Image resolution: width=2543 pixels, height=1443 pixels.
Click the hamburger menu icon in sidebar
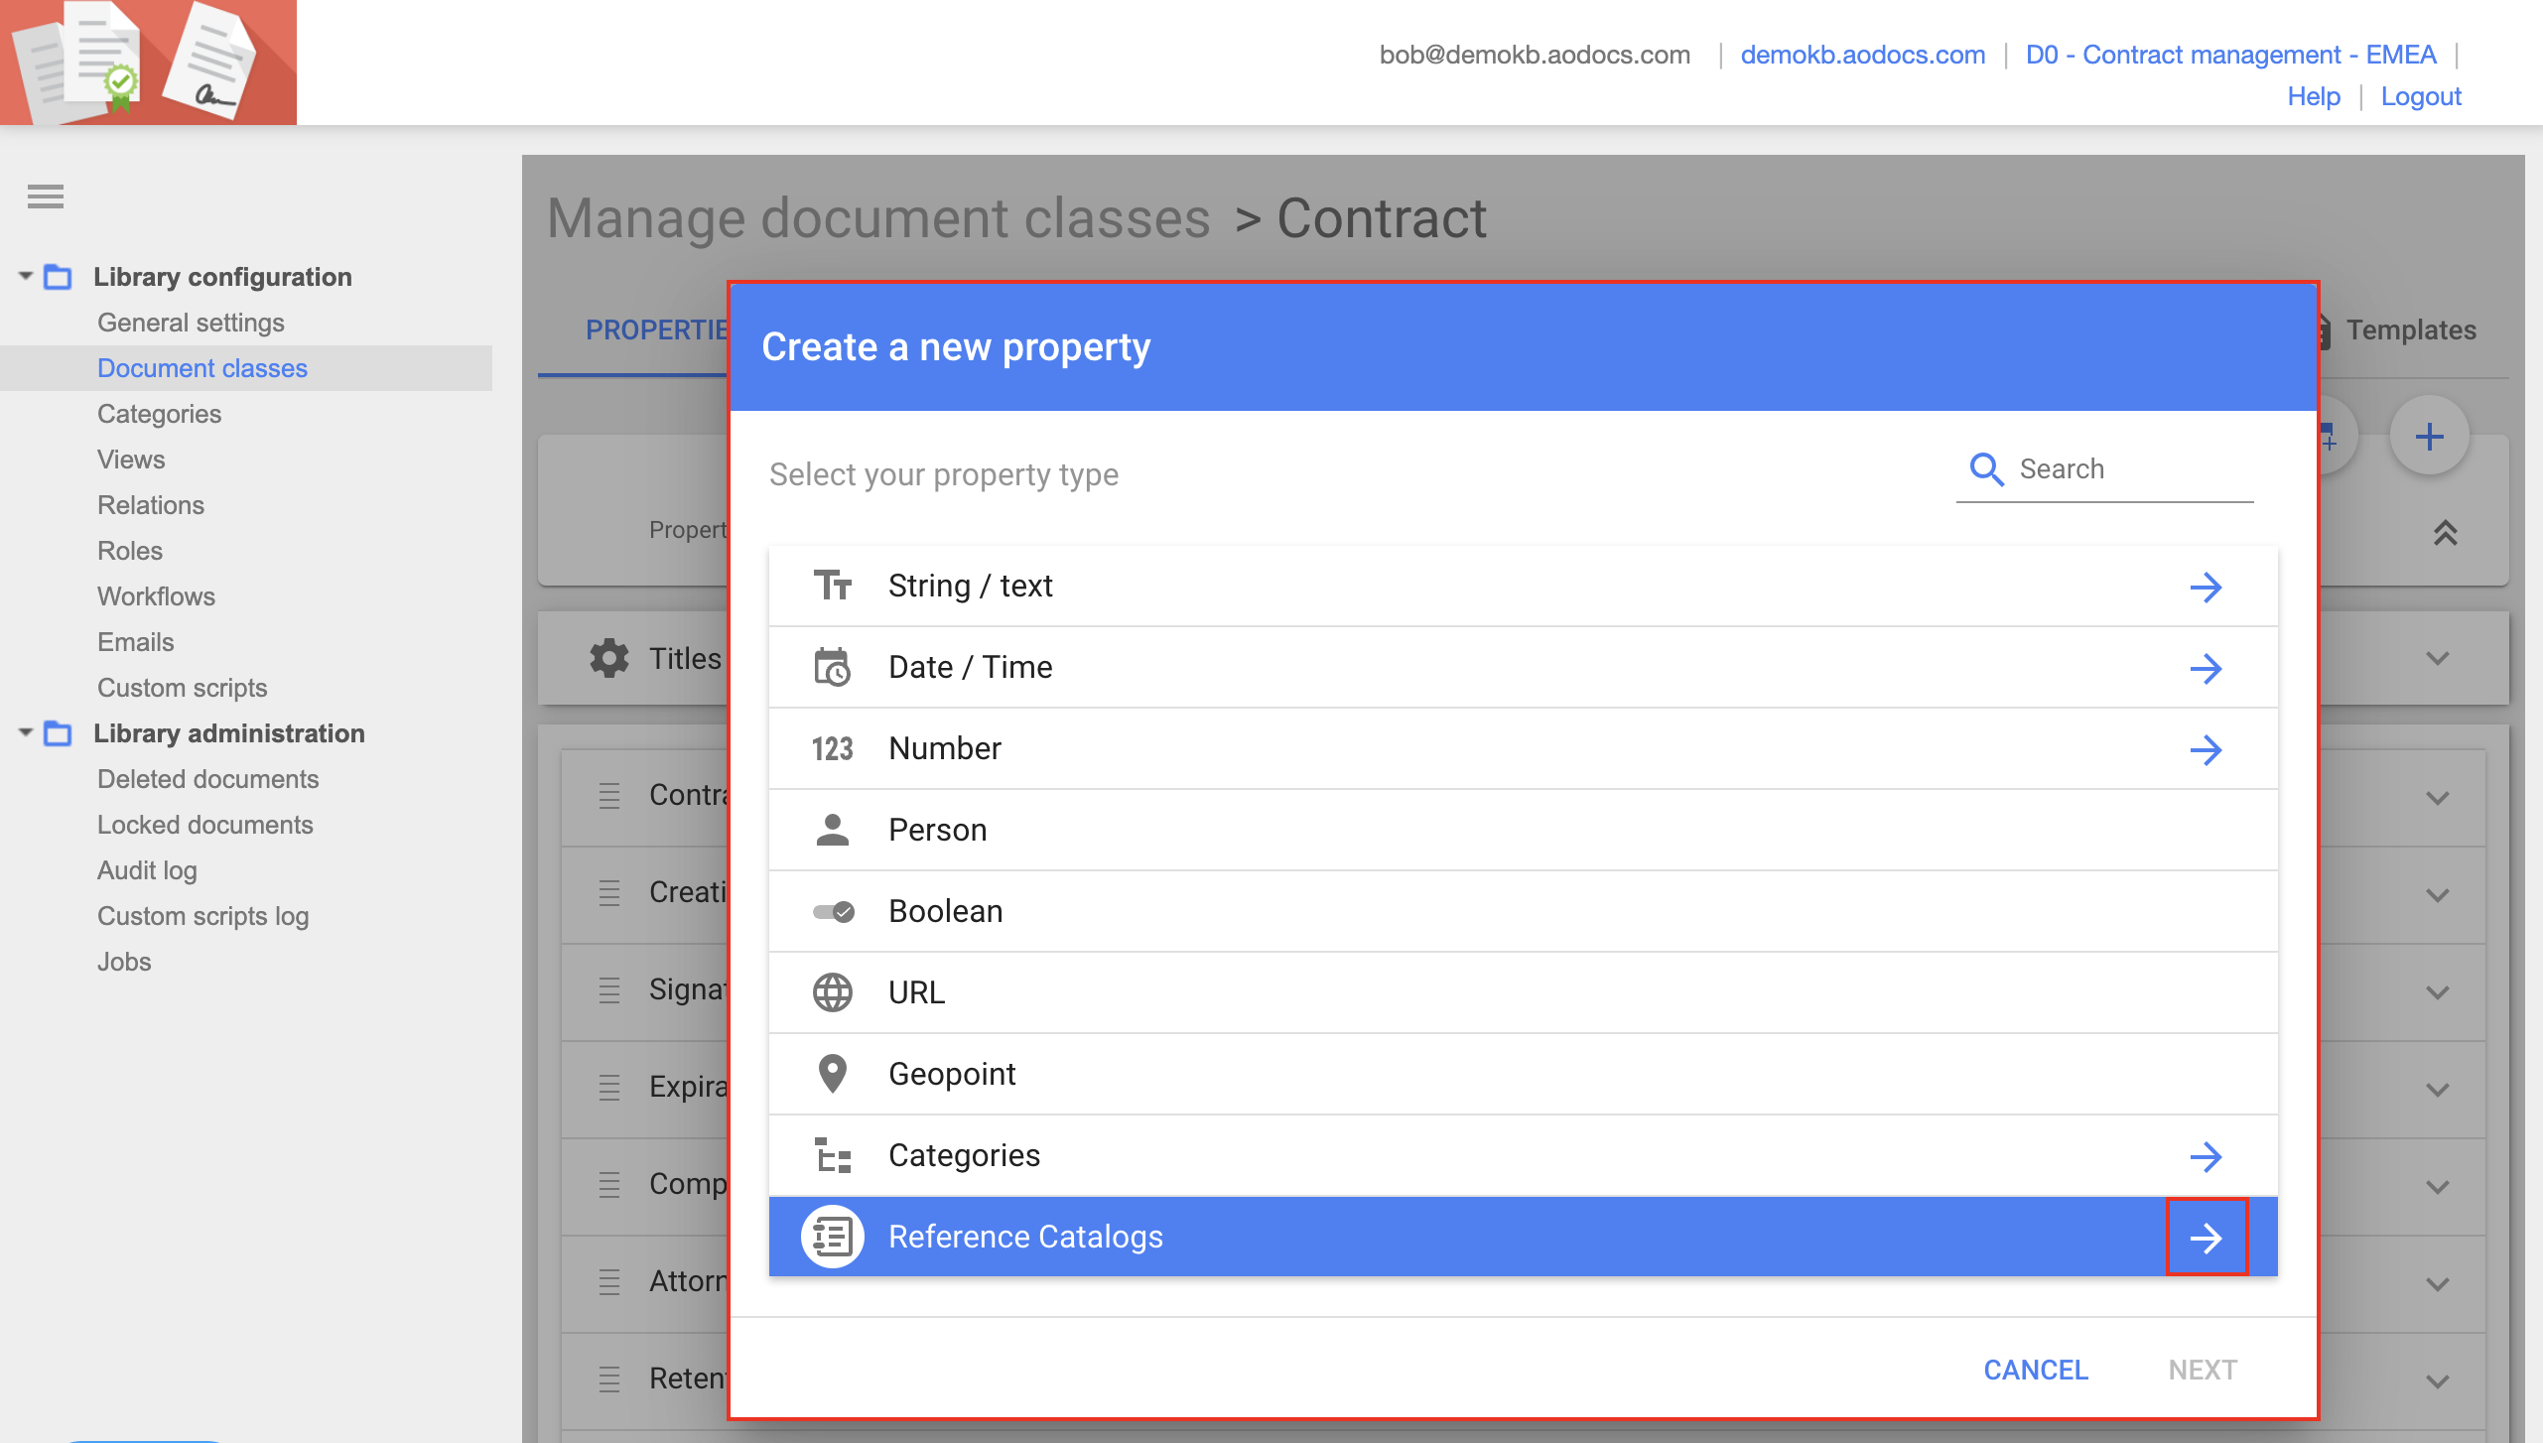tap(46, 197)
